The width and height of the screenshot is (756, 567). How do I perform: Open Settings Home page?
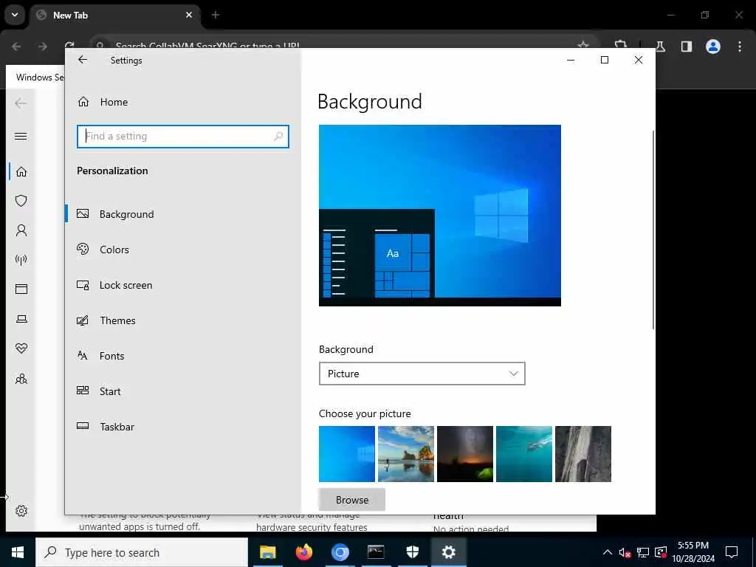(x=103, y=102)
